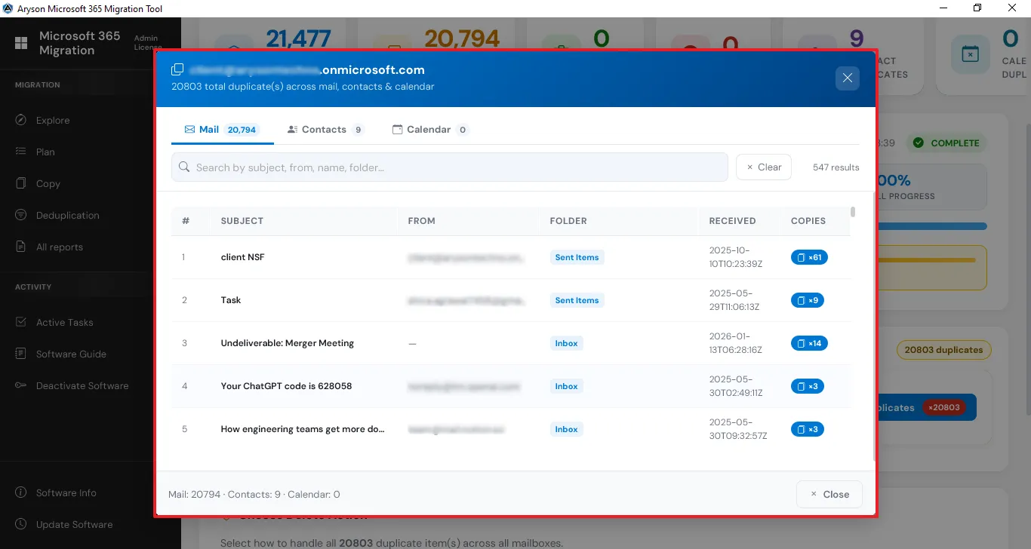Click the copy icon beside the mailbox address
Viewport: 1031px width, 549px height.
click(177, 69)
